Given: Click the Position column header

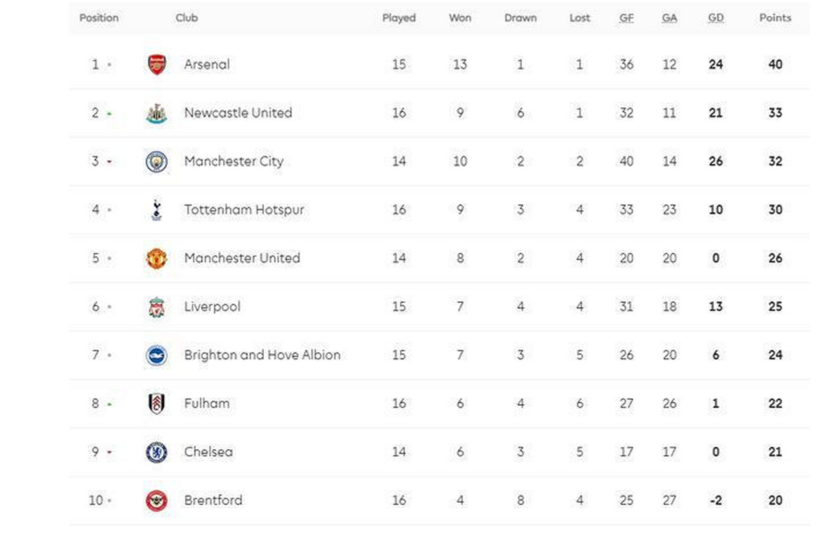Looking at the screenshot, I should [x=99, y=18].
